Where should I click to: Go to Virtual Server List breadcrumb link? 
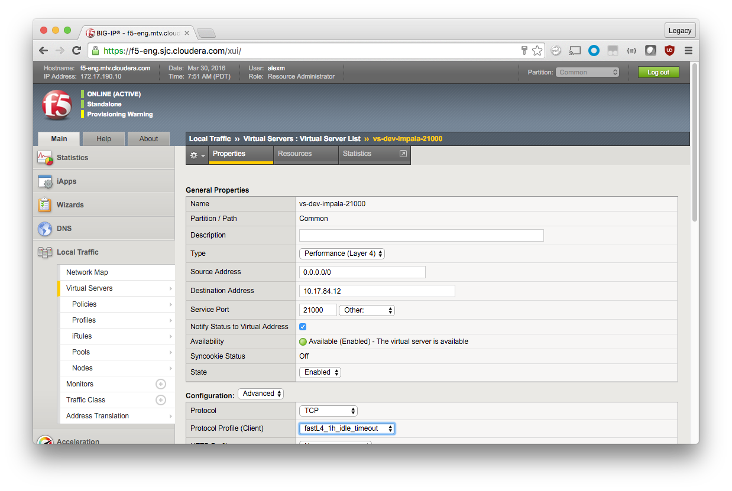tap(302, 139)
